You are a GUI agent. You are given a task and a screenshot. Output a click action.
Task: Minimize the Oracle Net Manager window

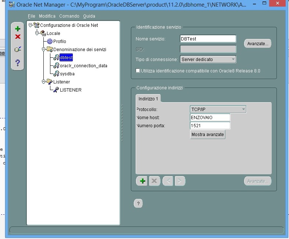(x=254, y=4)
